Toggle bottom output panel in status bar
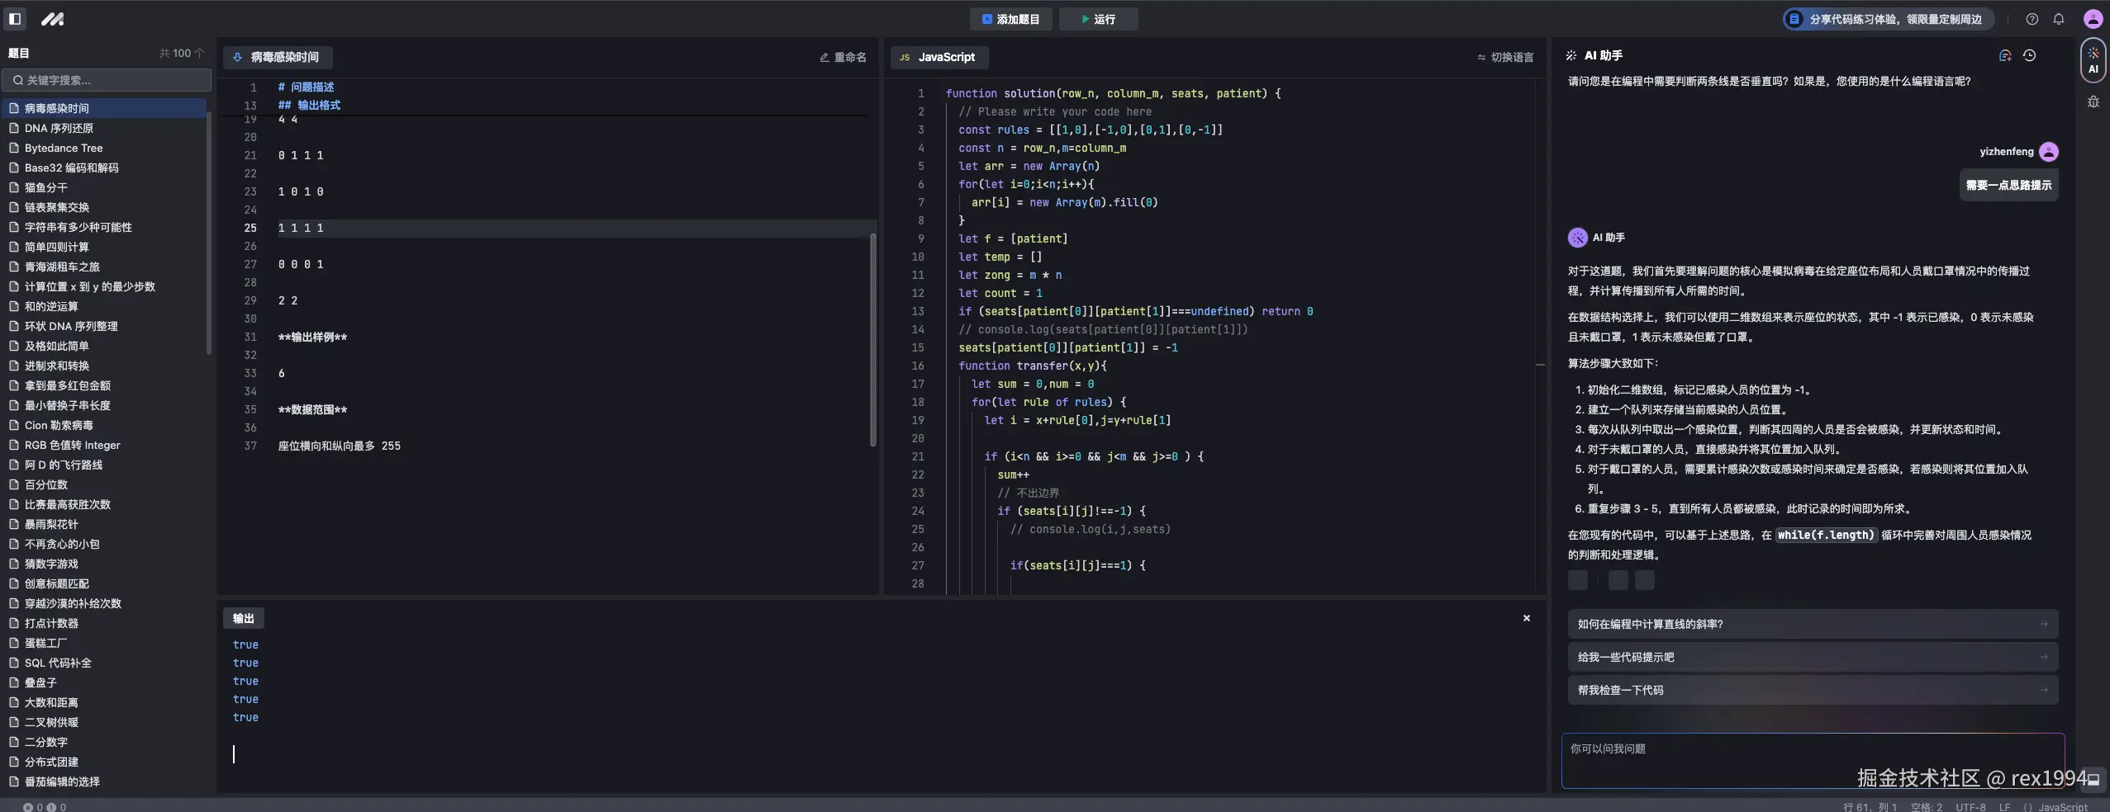The width and height of the screenshot is (2110, 812). point(2093,779)
